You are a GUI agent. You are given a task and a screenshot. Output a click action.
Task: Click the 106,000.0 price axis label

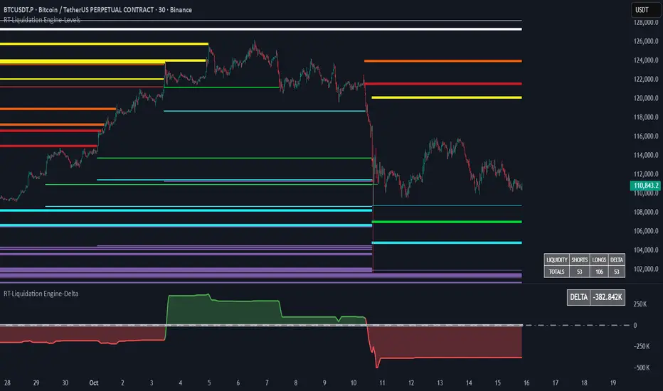pos(646,231)
